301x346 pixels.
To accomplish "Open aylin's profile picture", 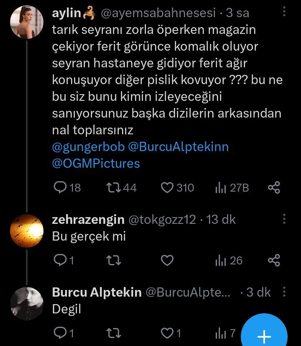I will (x=27, y=22).
